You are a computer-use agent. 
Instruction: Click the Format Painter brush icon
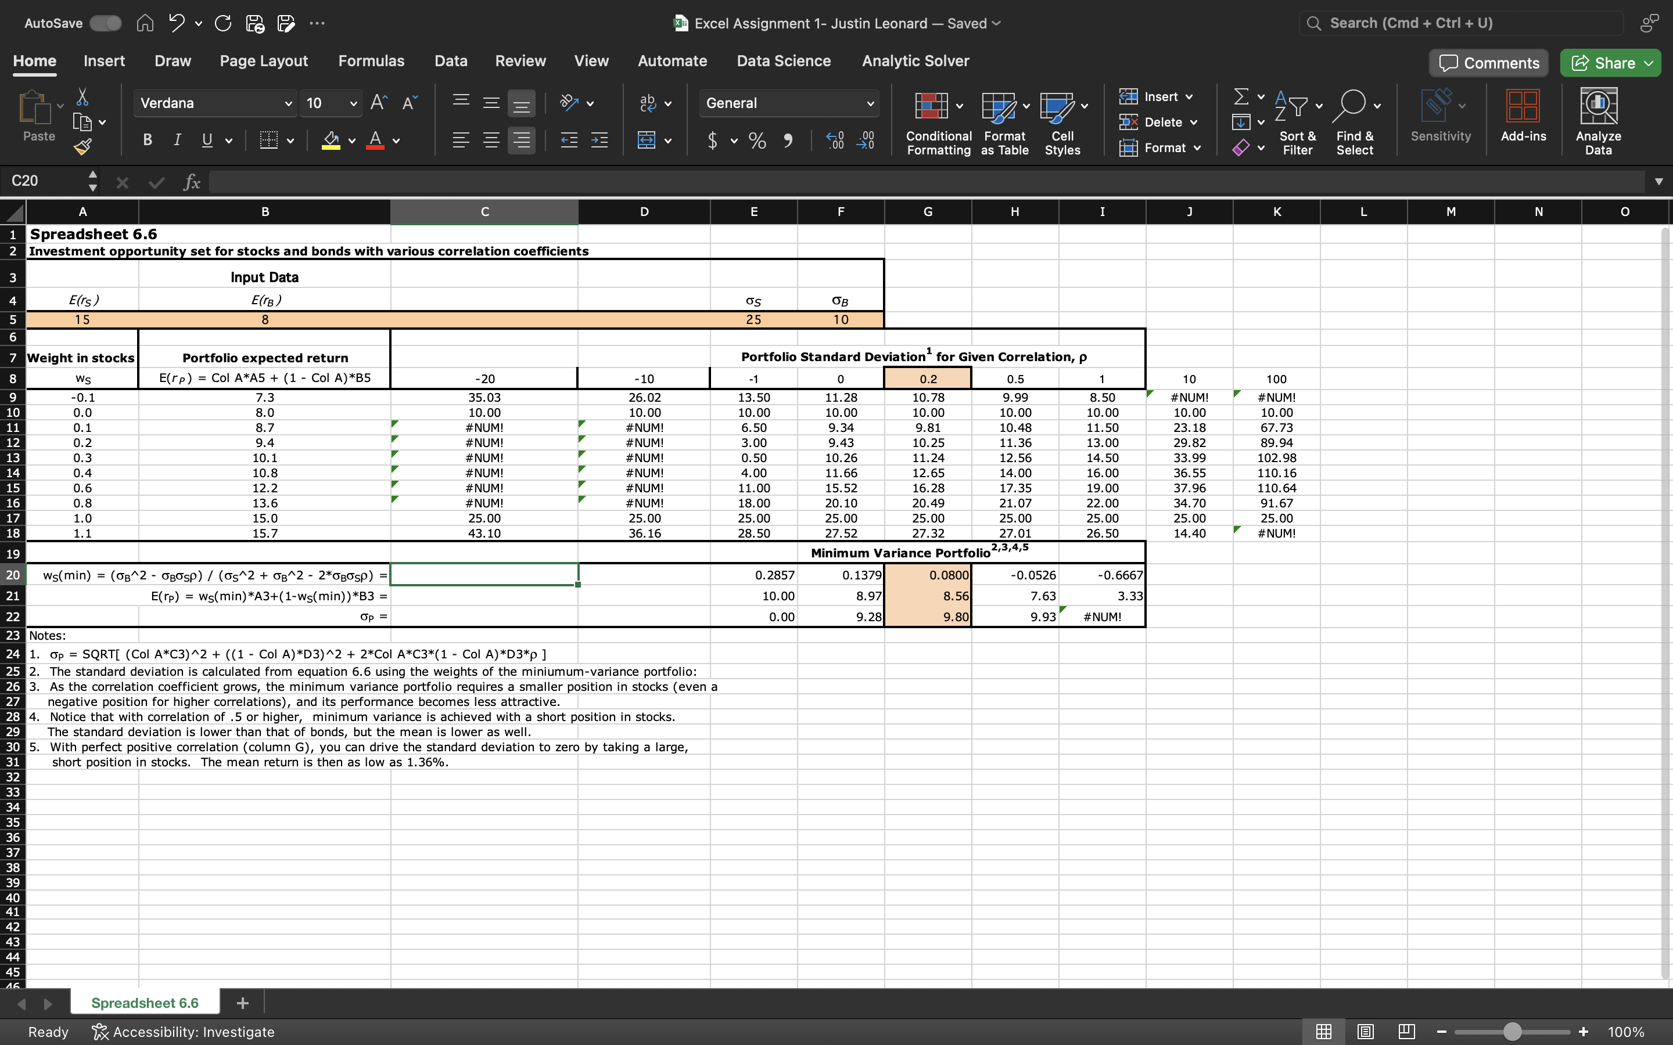pos(82,146)
